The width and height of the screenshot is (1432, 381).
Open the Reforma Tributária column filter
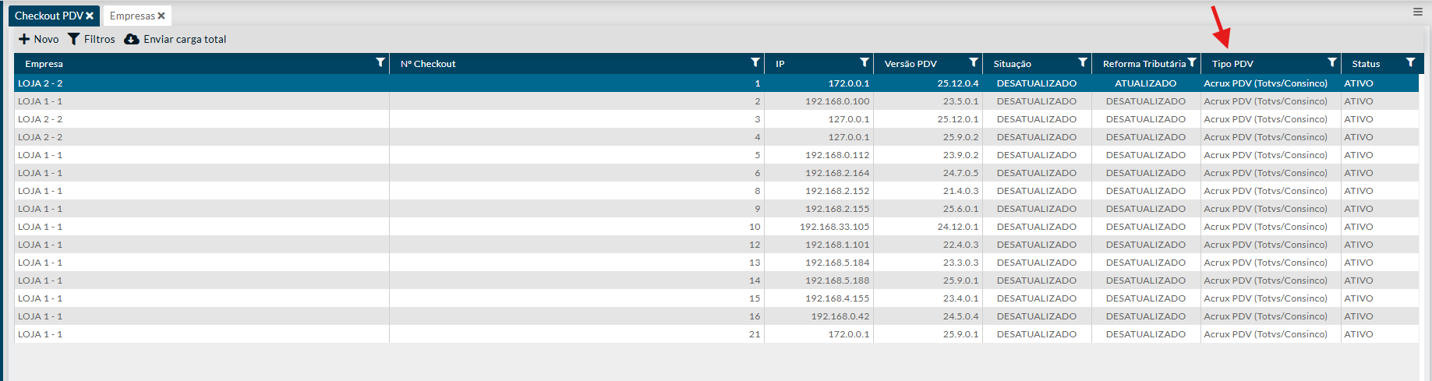1192,63
